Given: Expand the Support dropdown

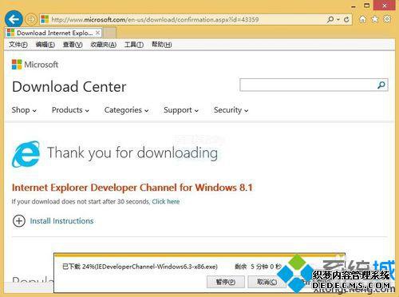Looking at the screenshot, I should (181, 110).
